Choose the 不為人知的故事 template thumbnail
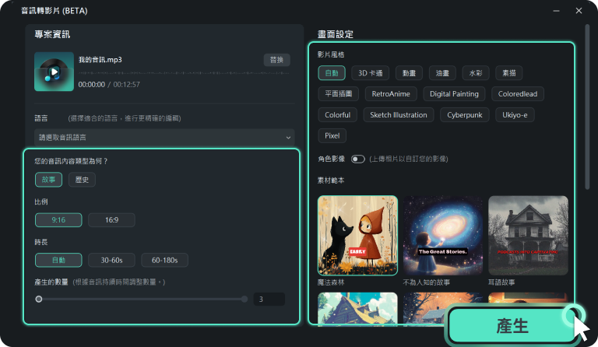The width and height of the screenshot is (598, 347). [443, 236]
